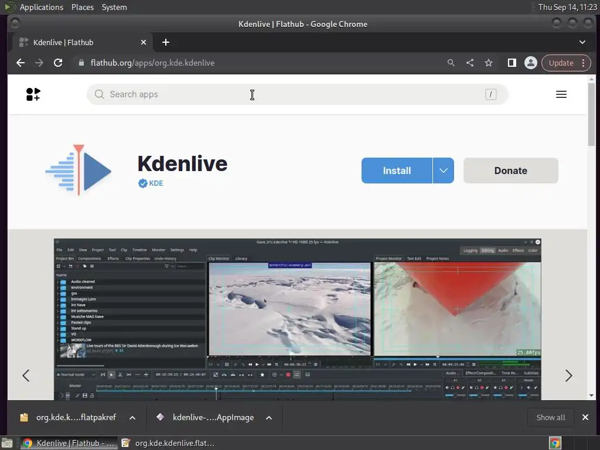Switch to the Kdenlive | Flathub taskbar window
Image resolution: width=600 pixels, height=450 pixels.
tap(69, 443)
